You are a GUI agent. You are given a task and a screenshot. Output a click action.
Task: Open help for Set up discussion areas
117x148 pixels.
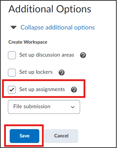click(83, 55)
